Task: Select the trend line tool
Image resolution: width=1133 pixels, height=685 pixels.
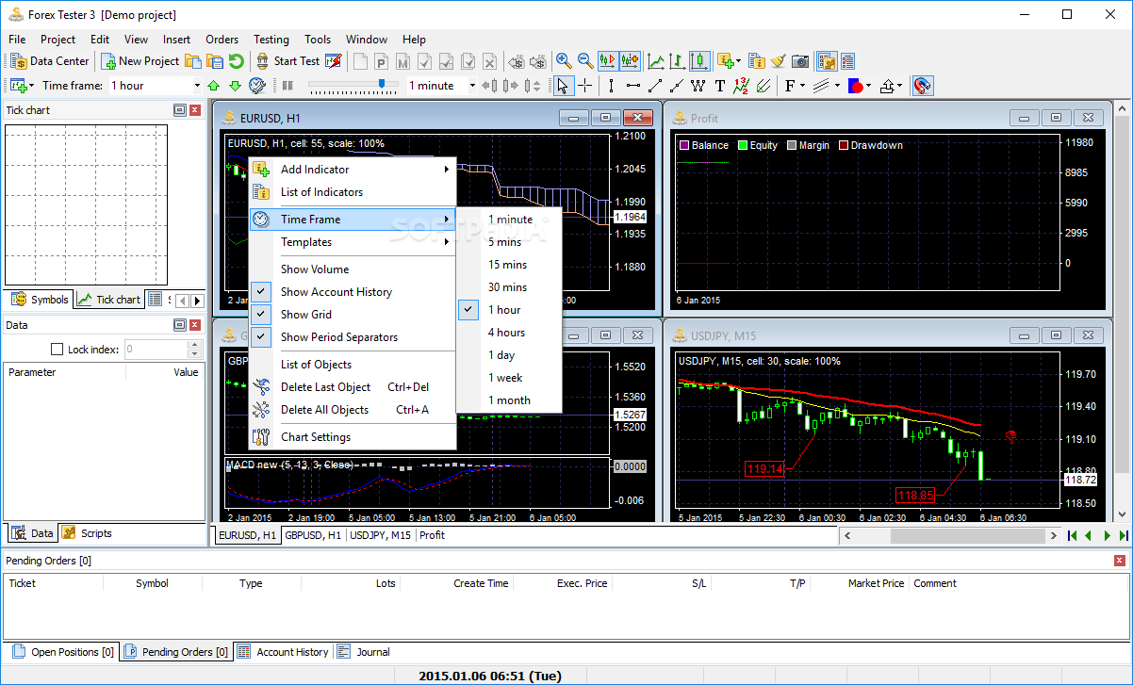Action: point(654,86)
